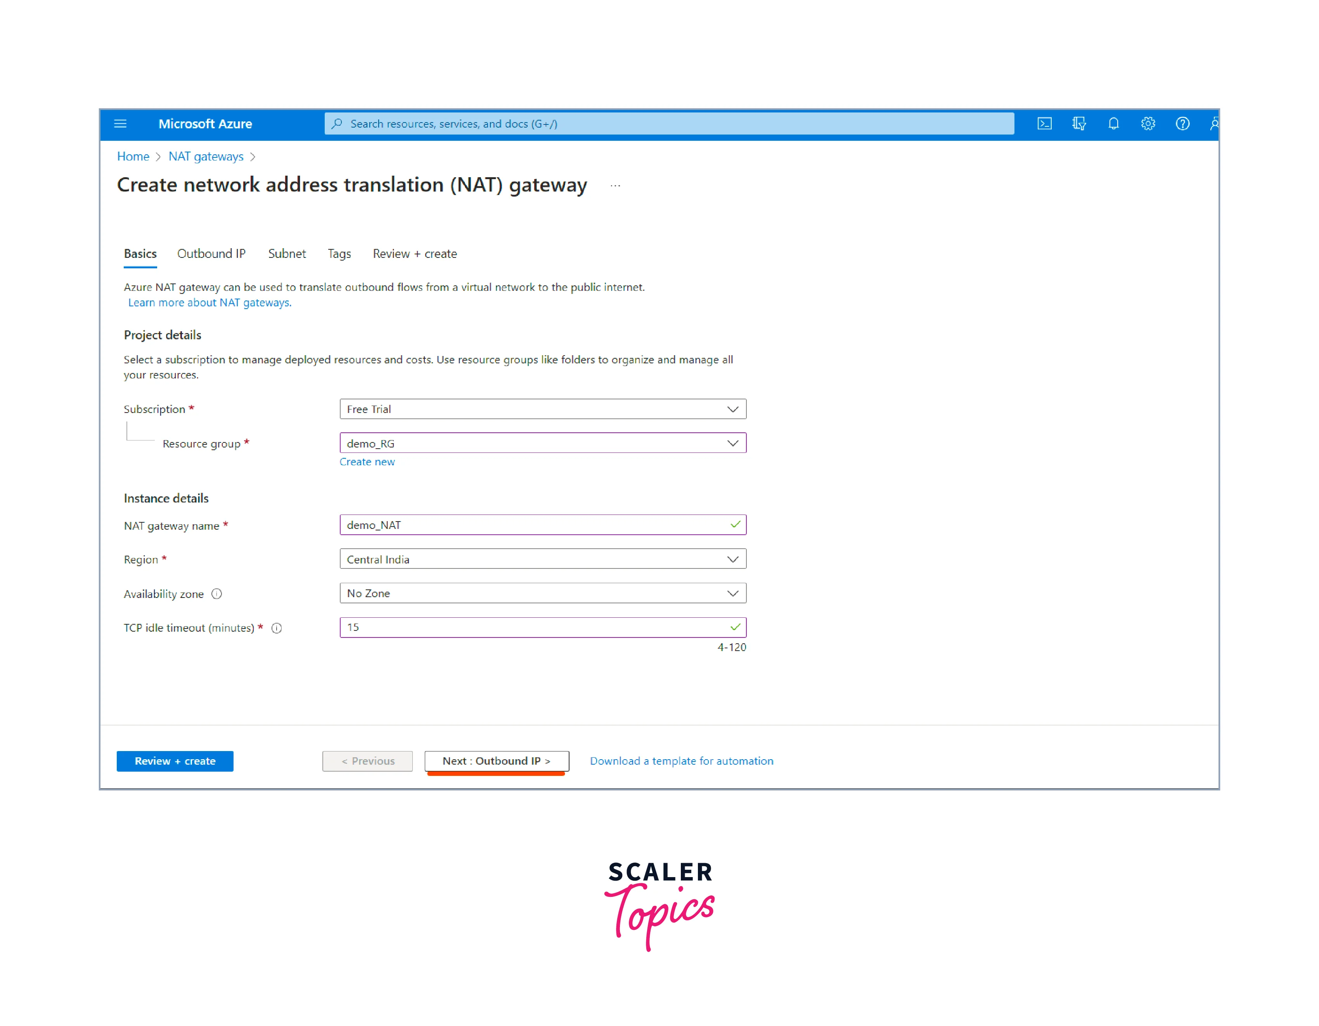Screen dimensions: 1319x1026
Task: Show TCP idle timeout info tooltip
Action: [x=277, y=628]
